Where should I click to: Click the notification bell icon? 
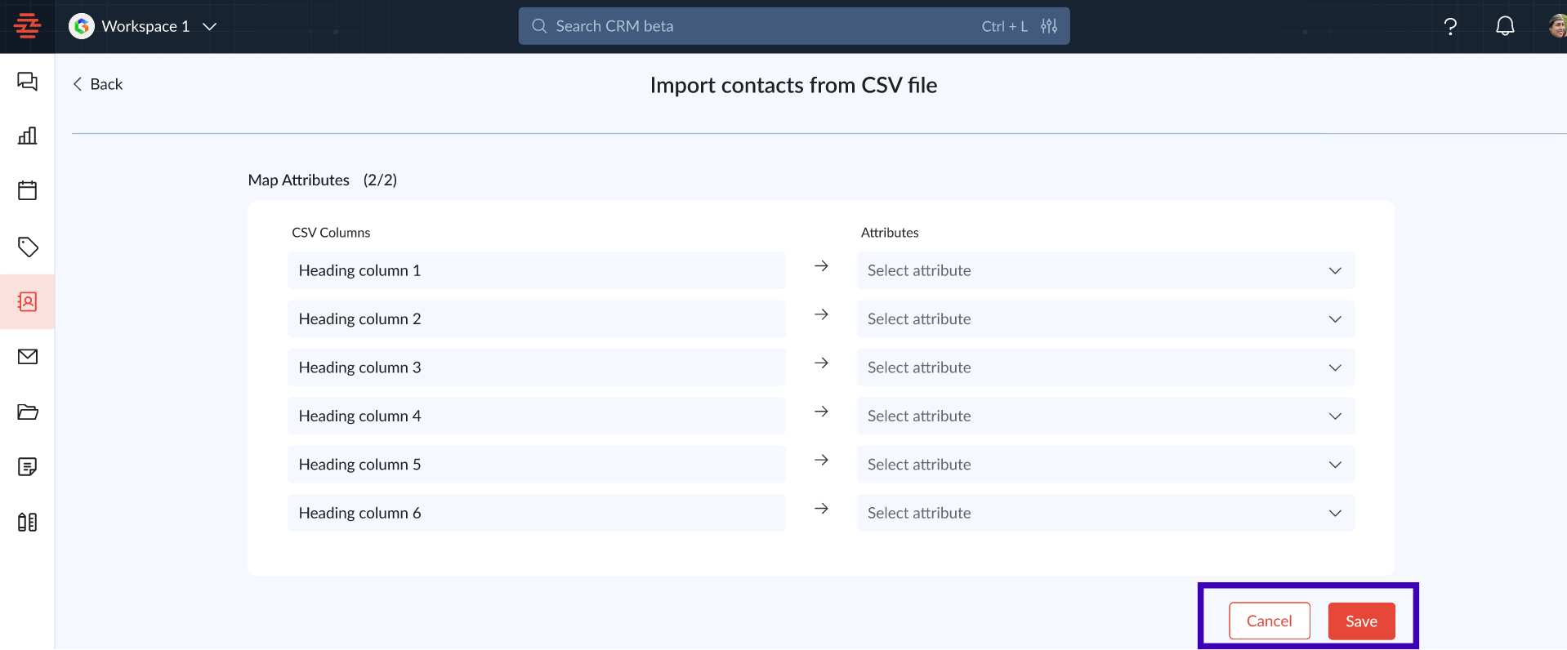point(1505,26)
